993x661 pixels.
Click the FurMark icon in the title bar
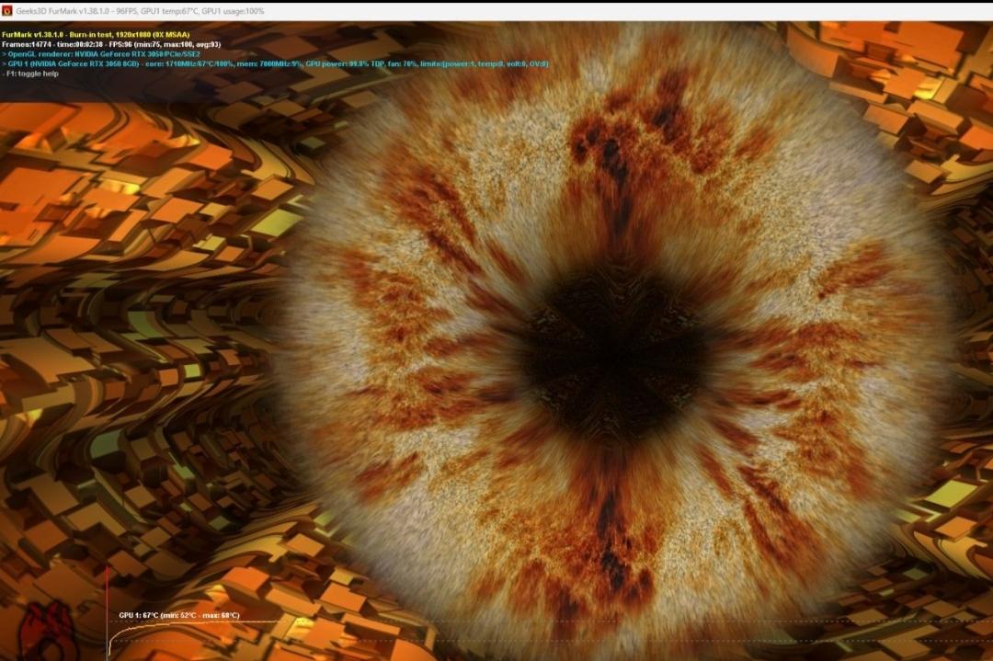point(7,10)
